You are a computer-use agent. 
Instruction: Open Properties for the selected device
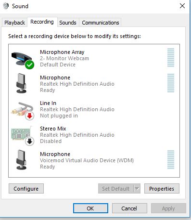pyautogui.click(x=162, y=189)
